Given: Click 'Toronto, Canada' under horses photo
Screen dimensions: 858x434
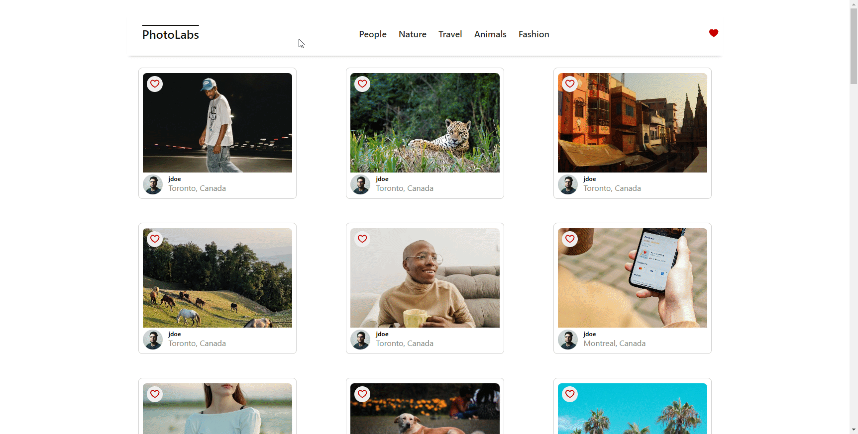Looking at the screenshot, I should point(197,344).
